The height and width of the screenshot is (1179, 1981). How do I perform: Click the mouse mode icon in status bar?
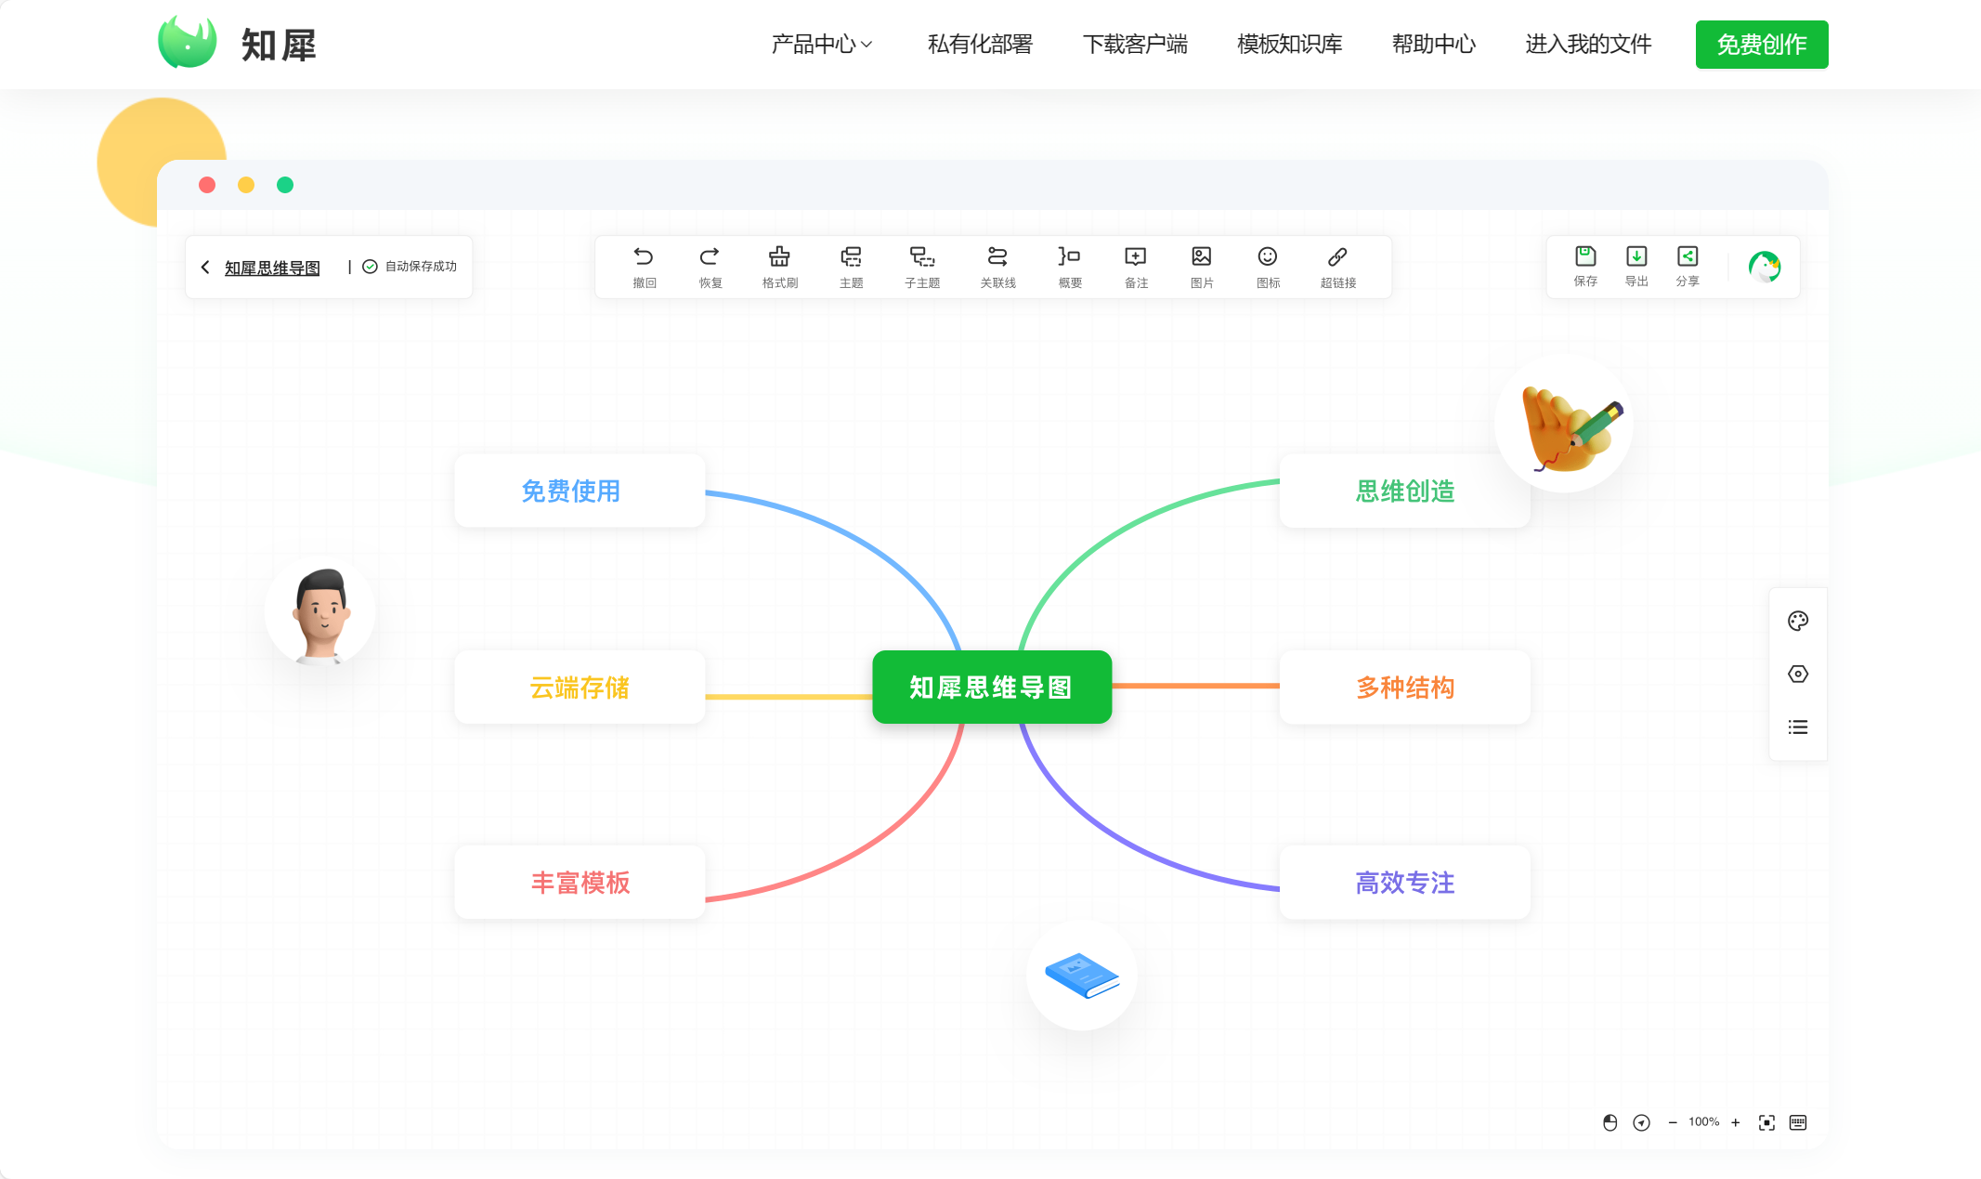pos(1610,1122)
